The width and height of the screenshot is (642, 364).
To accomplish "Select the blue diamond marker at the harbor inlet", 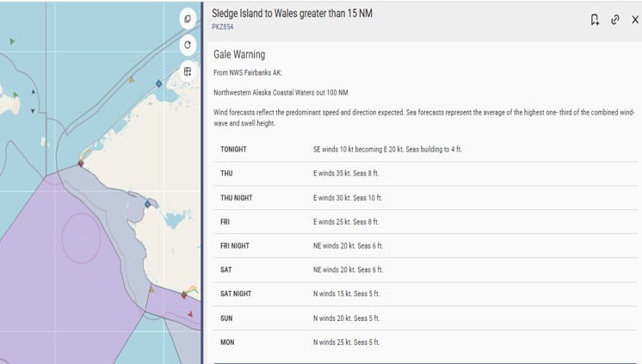I will pos(147,204).
